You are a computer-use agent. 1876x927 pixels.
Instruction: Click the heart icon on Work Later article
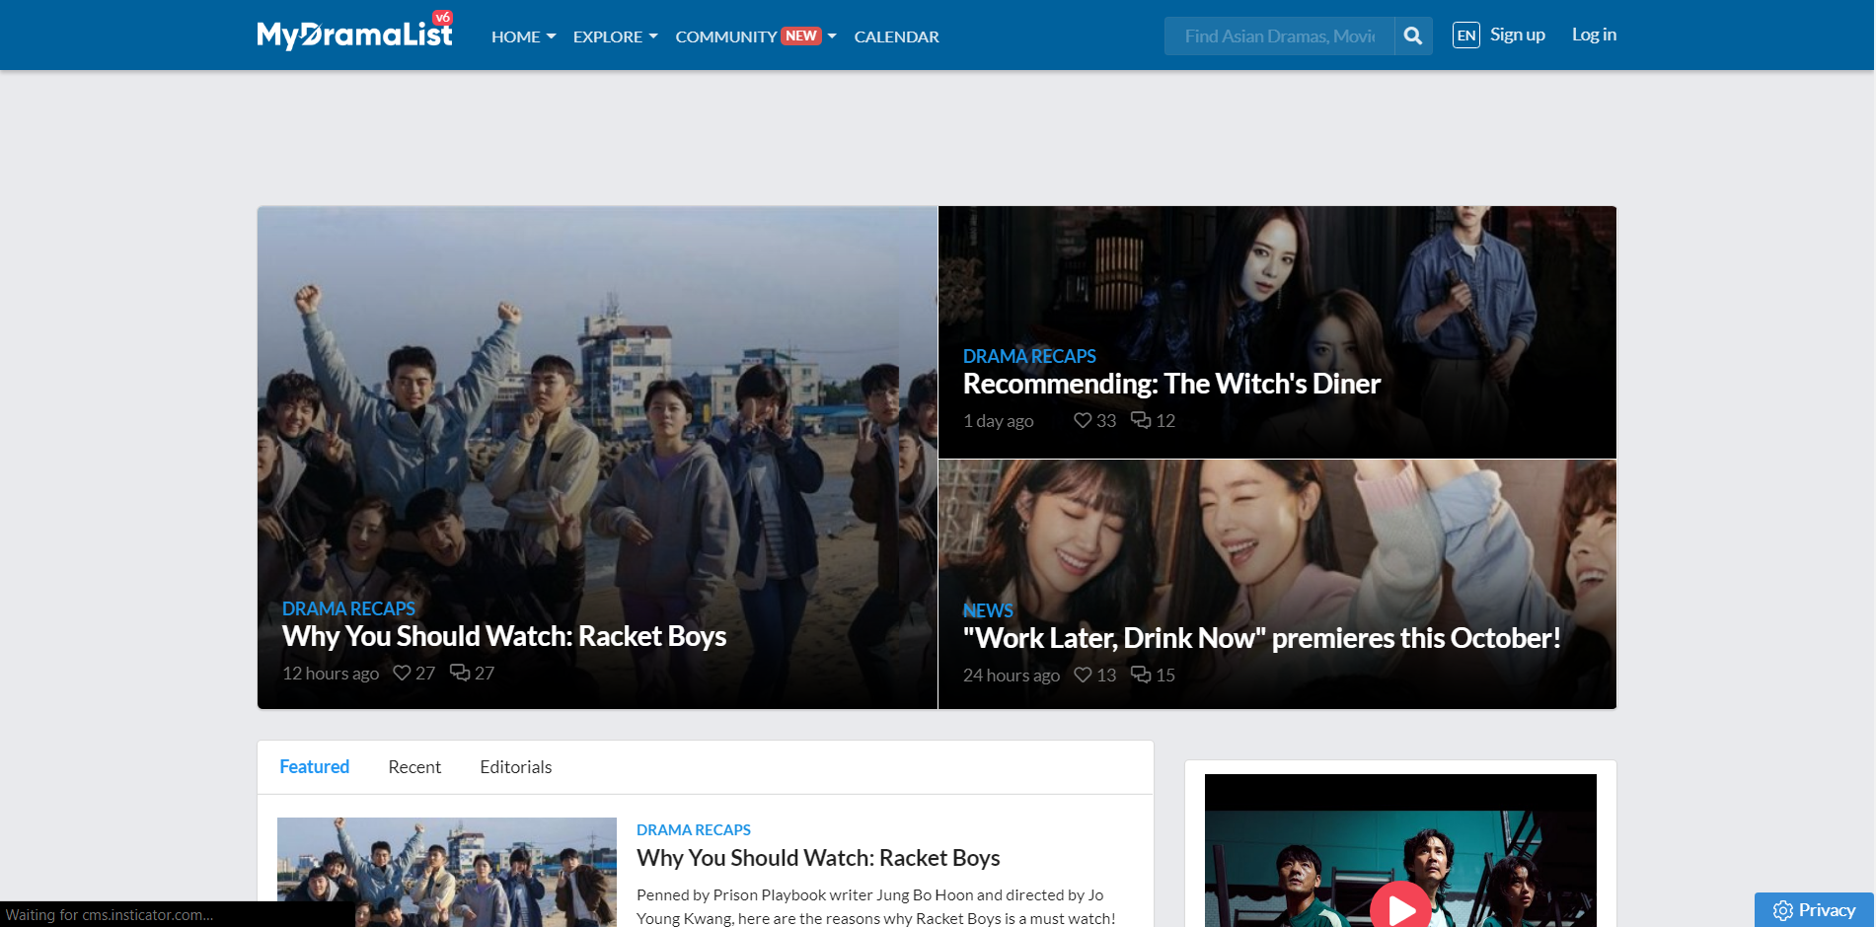tap(1083, 675)
